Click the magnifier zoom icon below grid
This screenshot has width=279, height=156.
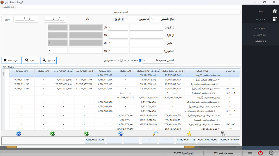(155, 134)
